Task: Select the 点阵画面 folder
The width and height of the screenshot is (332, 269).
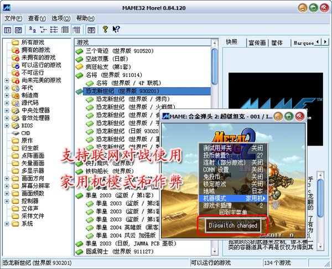Action: coord(33,156)
